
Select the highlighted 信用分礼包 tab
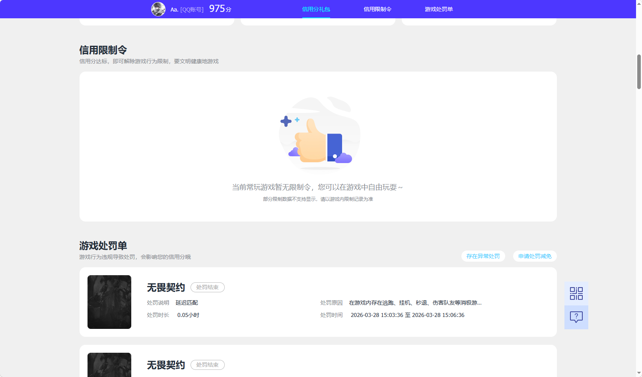click(x=316, y=9)
